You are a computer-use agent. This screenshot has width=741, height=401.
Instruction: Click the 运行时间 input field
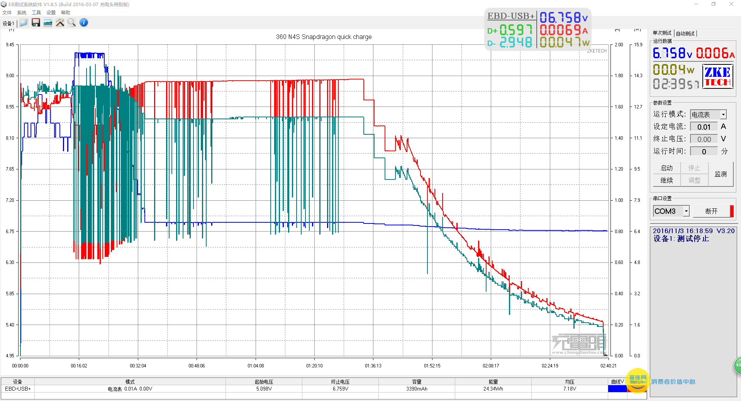point(704,152)
